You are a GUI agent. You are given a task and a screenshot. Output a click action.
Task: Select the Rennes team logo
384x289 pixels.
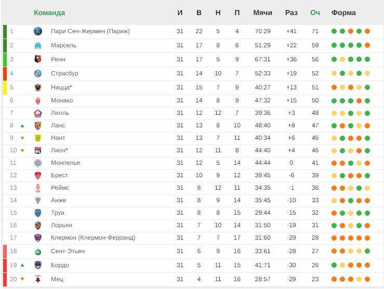coord(38,59)
